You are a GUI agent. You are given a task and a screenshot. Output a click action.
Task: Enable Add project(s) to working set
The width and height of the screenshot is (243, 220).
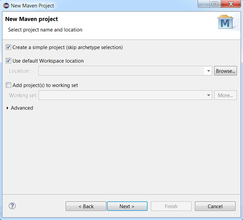click(9, 85)
